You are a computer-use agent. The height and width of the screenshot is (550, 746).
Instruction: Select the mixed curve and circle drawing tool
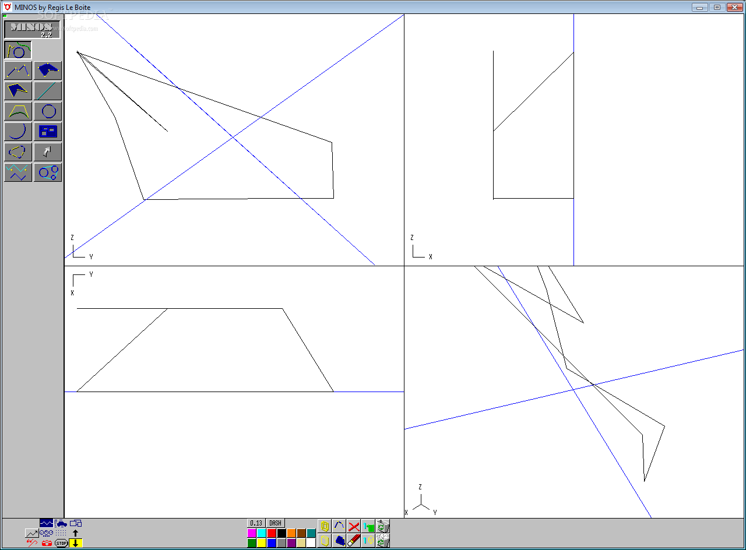click(x=18, y=50)
